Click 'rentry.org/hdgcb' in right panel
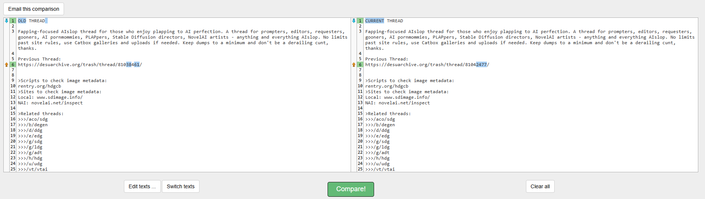705x199 pixels. [x=387, y=86]
